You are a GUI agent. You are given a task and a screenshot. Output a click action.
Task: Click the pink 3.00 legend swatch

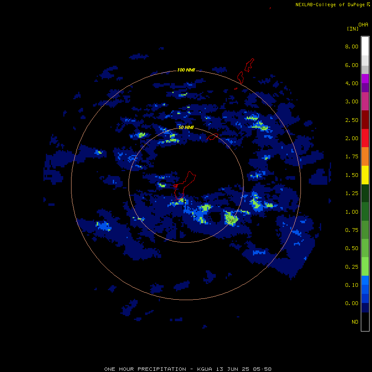(365, 101)
